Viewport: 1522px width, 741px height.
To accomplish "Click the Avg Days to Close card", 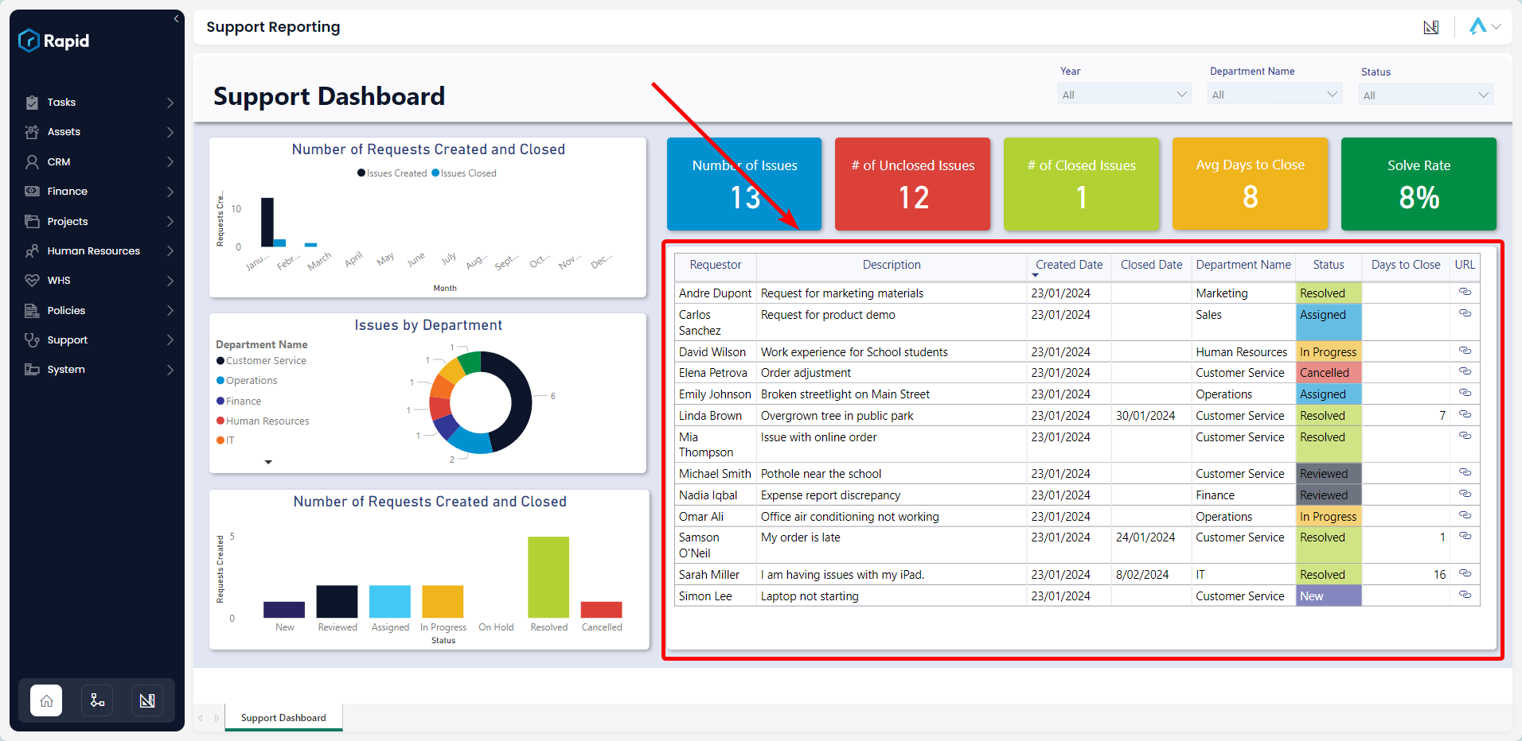I will coord(1250,184).
